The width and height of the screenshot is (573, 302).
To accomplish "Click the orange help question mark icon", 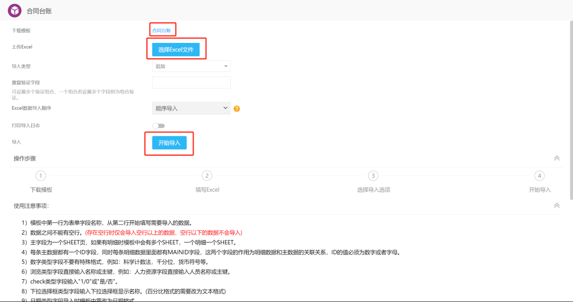I will 237,109.
